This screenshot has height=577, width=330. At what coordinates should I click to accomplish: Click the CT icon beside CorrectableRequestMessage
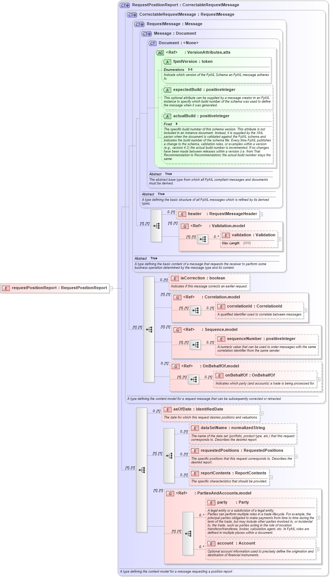pos(132,15)
